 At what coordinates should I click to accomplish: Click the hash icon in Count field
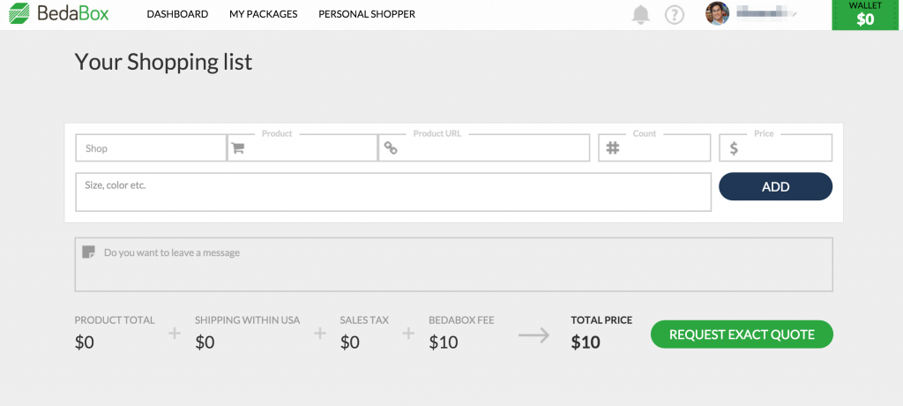(x=613, y=148)
